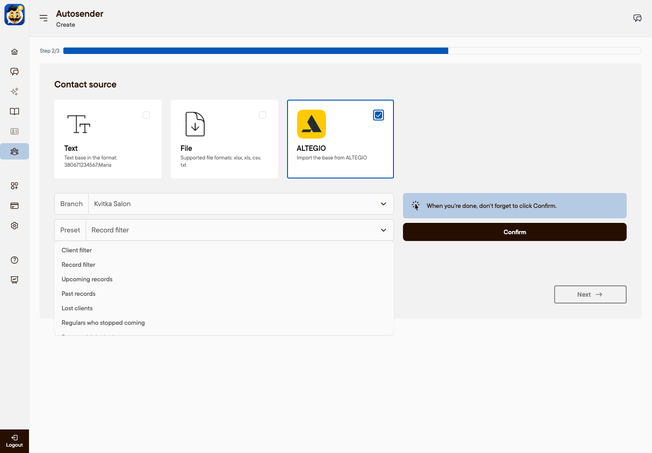This screenshot has height=453, width=652.
Task: Open the contact card sidebar icon
Action: [14, 131]
